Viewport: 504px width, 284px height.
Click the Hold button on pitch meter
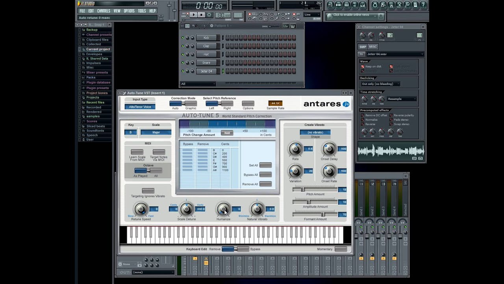[227, 133]
